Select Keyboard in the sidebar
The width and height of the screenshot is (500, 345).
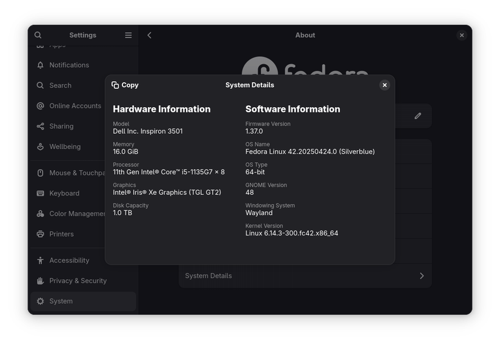coord(64,194)
